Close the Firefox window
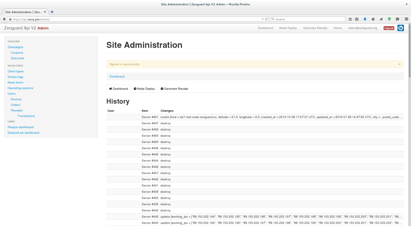The image size is (411, 226). (406, 4)
